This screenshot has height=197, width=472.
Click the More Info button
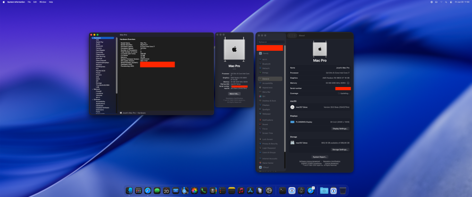[234, 94]
